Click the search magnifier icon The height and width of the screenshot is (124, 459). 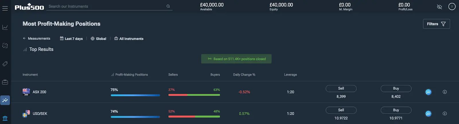168,6
